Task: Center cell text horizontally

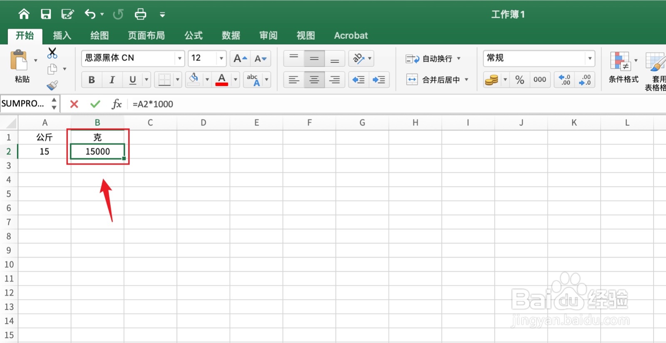Action: tap(314, 80)
